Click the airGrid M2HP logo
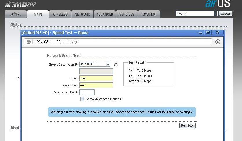 (21, 4)
